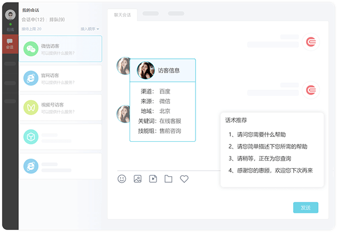Click the 话术推荐 panel title
Screen dimensions: 337x232
pos(236,120)
